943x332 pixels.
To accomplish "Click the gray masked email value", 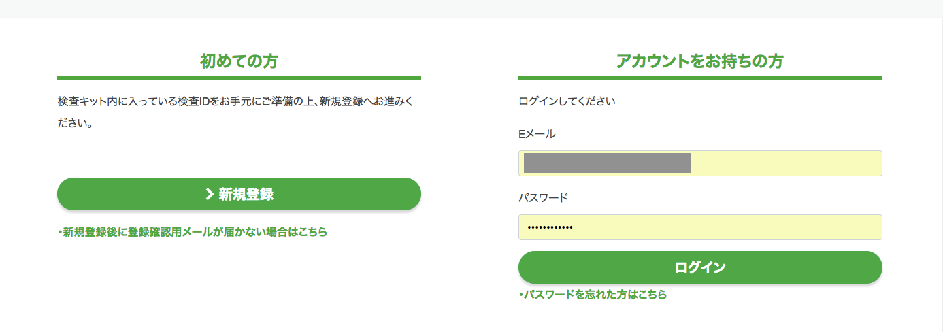I will coord(607,163).
